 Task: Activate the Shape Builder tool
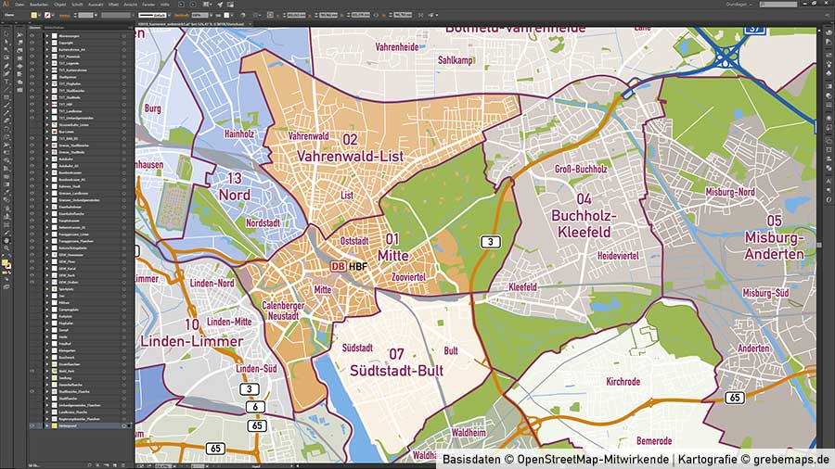pos(6,160)
